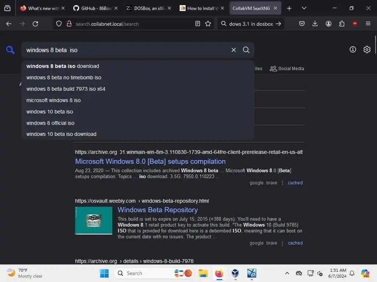Viewport: 377px width, 282px height.
Task: Expand the list all tabs dropdown
Action: tap(304, 8)
